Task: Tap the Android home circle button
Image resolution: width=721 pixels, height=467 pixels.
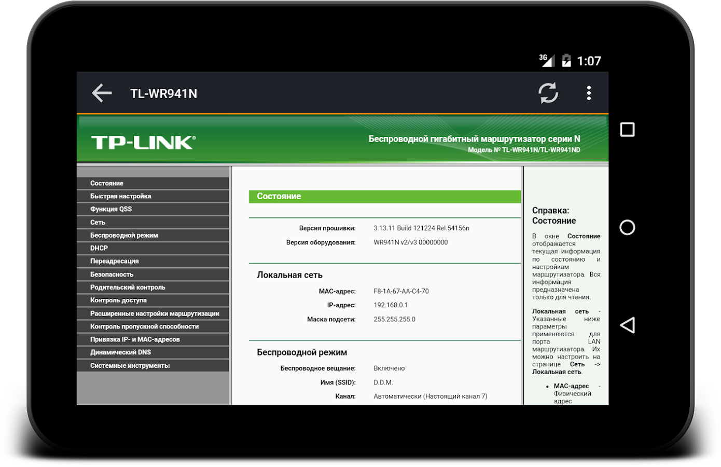Action: (627, 227)
